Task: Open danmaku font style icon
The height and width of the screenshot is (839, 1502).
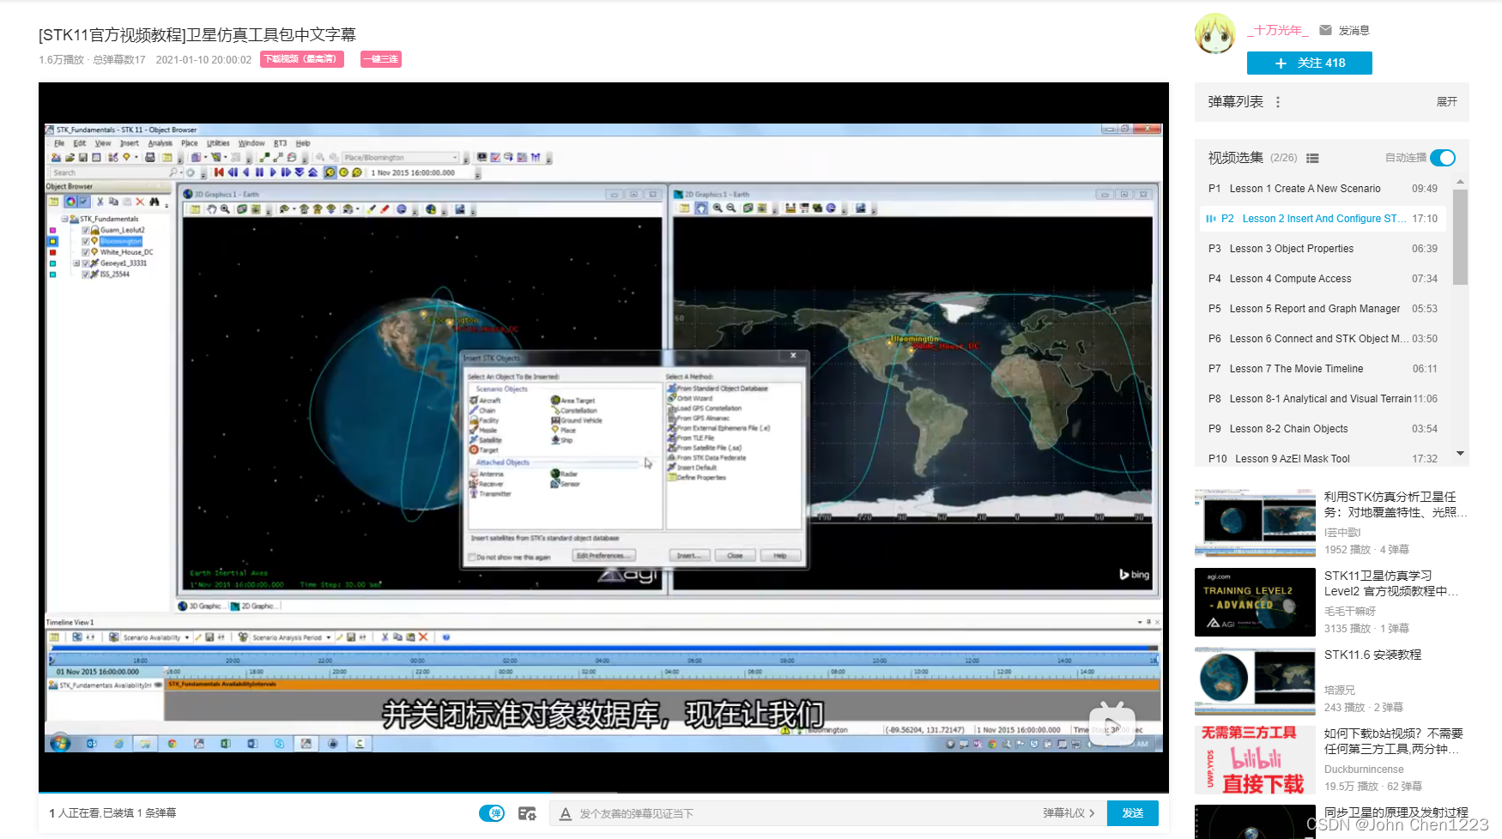Action: [566, 813]
